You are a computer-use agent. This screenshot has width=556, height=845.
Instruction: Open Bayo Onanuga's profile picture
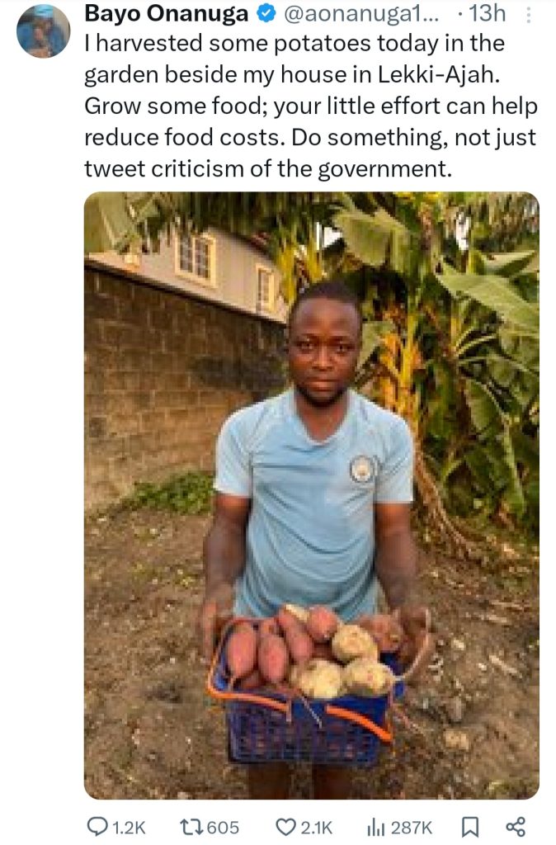[x=43, y=31]
